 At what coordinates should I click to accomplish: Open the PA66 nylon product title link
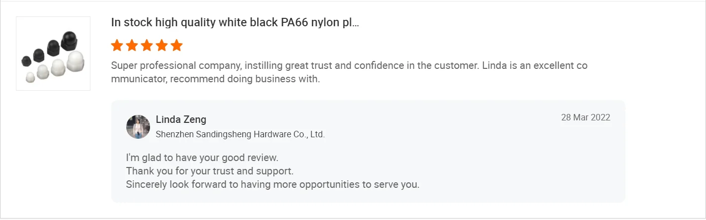pyautogui.click(x=229, y=23)
